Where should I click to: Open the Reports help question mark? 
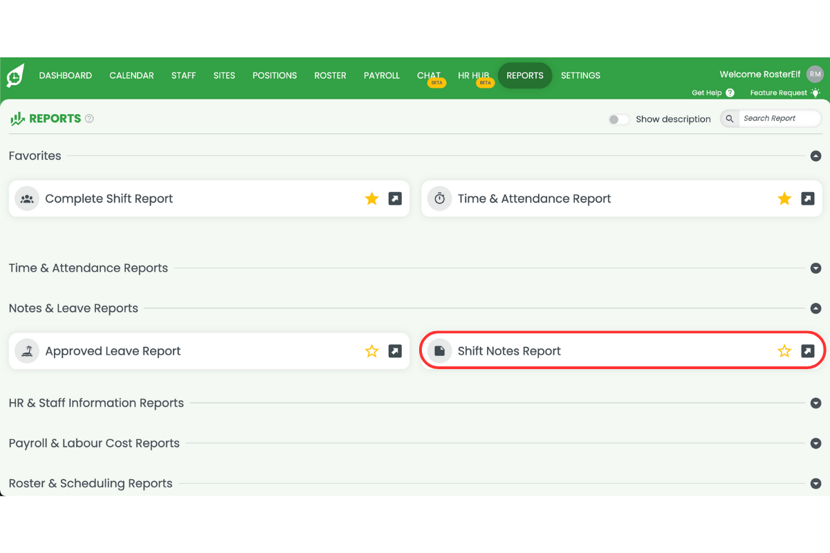(89, 118)
